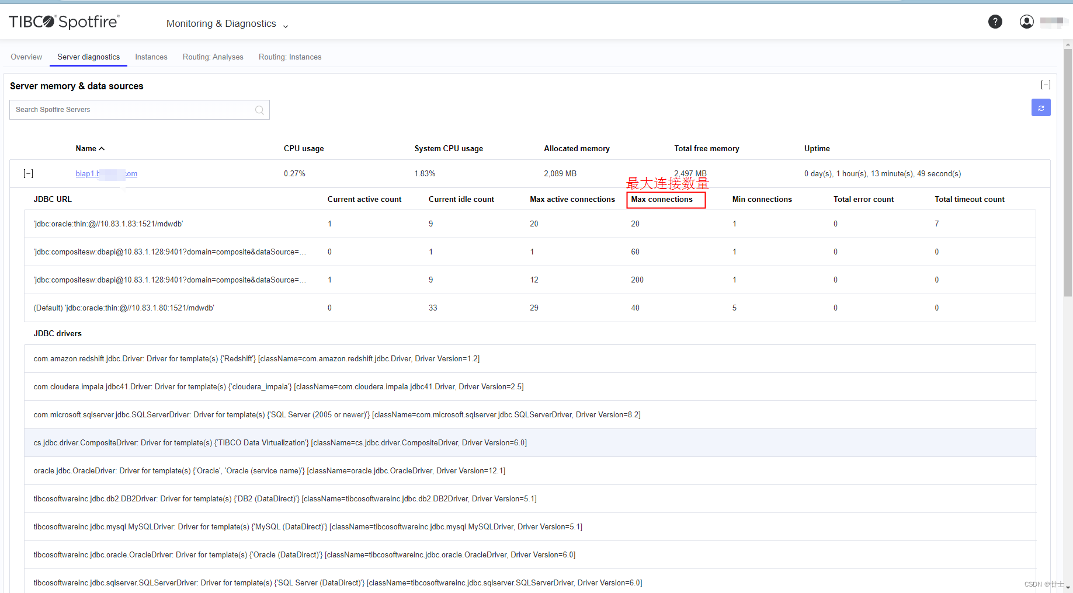Viewport: 1073px width, 593px height.
Task: Click the Total error count header
Action: (863, 200)
